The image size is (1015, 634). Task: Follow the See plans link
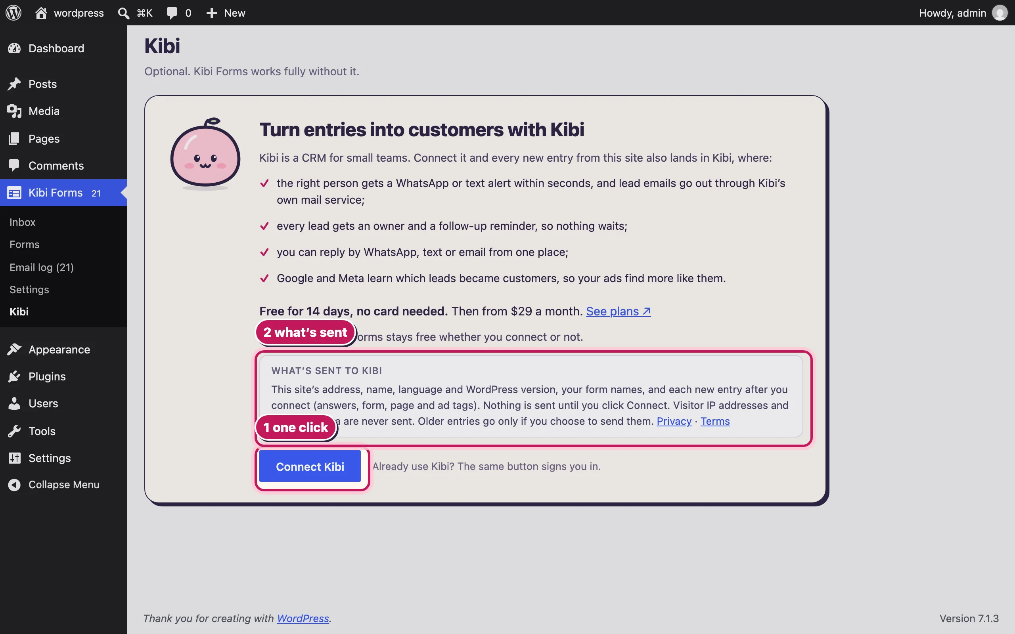[x=618, y=311]
